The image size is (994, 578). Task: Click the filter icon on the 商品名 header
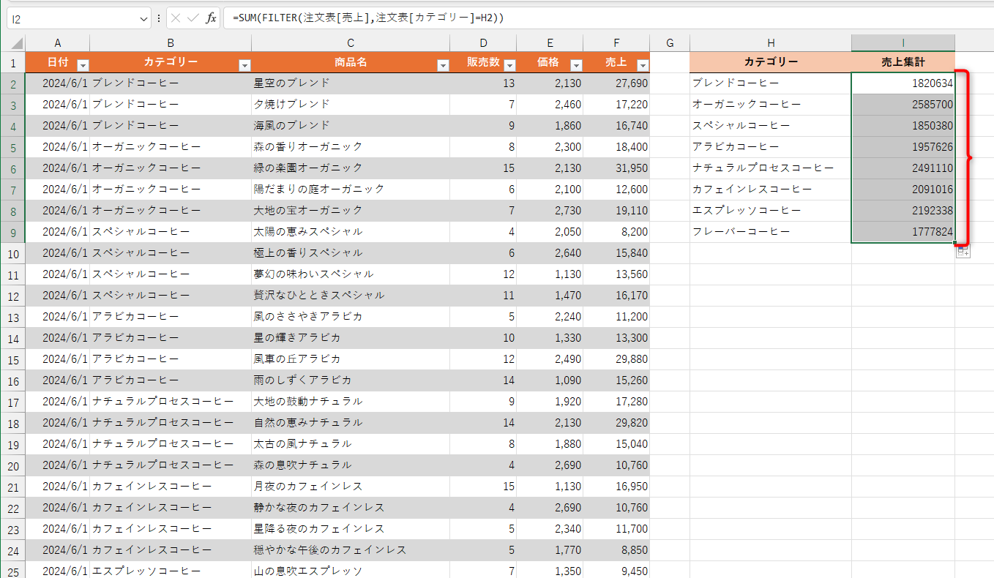443,64
